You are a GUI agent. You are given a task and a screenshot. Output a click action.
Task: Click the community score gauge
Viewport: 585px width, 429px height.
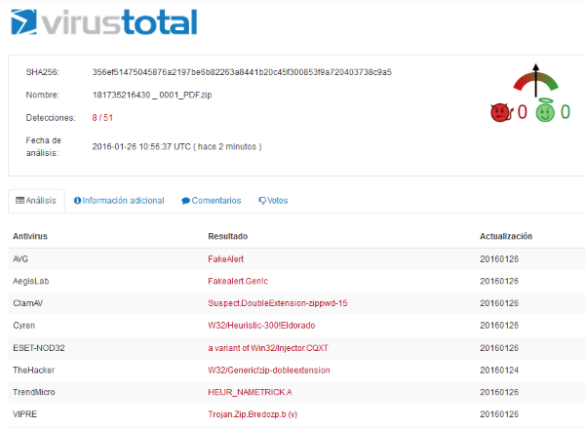(535, 80)
